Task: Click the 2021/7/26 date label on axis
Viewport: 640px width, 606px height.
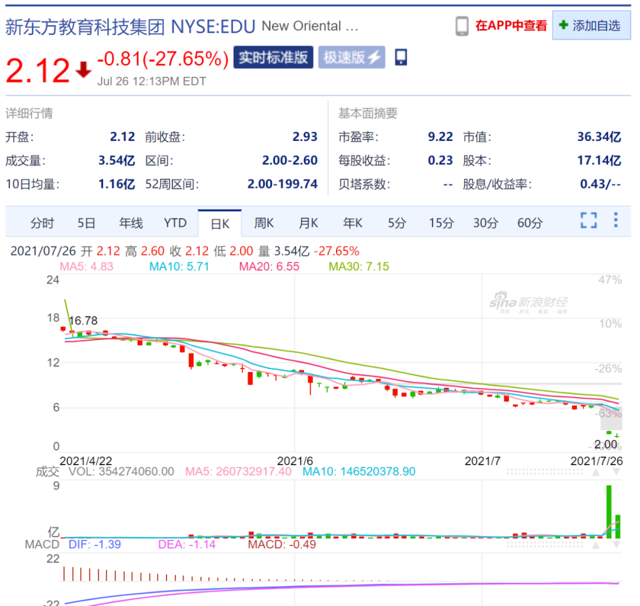Action: click(x=596, y=461)
